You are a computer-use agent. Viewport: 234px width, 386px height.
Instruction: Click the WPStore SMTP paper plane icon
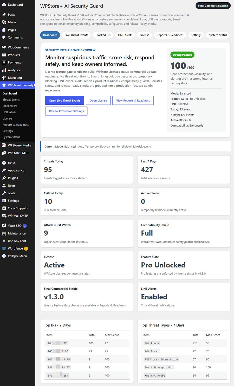point(4,153)
